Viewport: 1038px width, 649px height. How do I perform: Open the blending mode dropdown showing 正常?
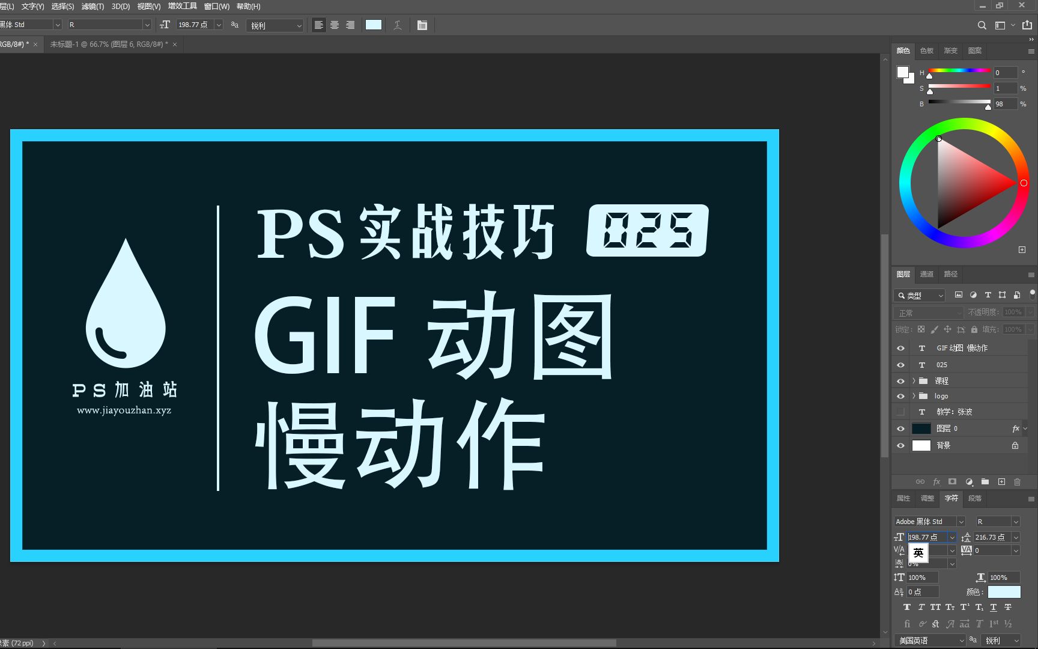(x=927, y=312)
